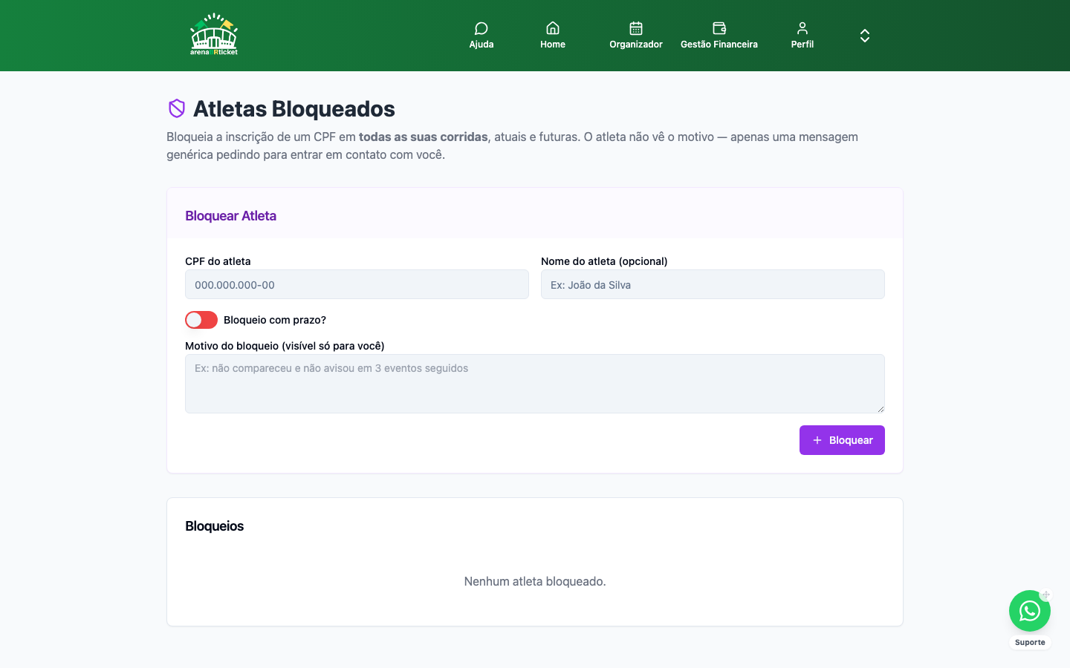Expand the header up-down chevron menu
1070x668 pixels.
click(x=865, y=36)
